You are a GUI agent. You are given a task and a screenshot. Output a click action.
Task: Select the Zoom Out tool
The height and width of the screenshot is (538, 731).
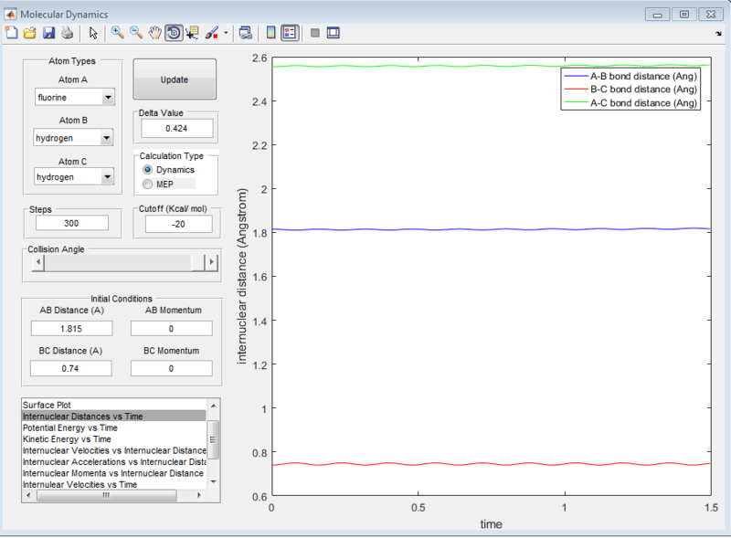click(135, 32)
